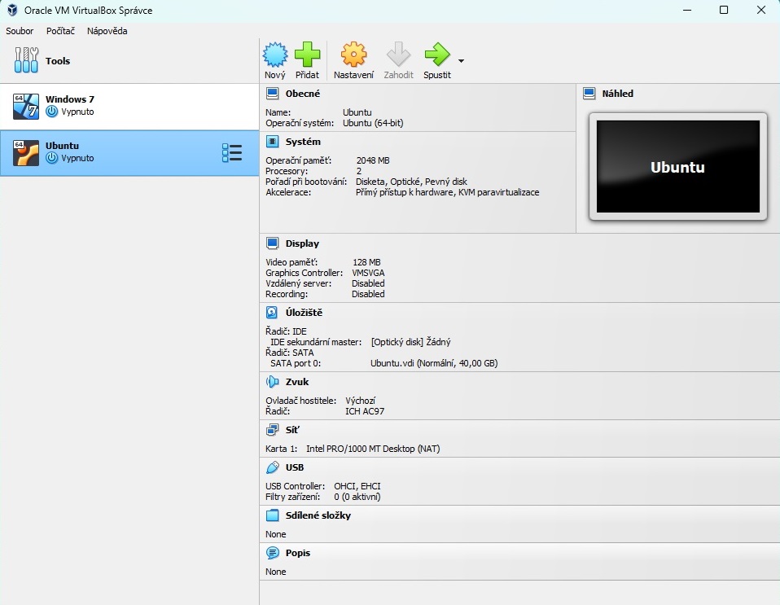This screenshot has height=605, width=780.
Task: Open the Nápověda menu
Action: [x=107, y=31]
